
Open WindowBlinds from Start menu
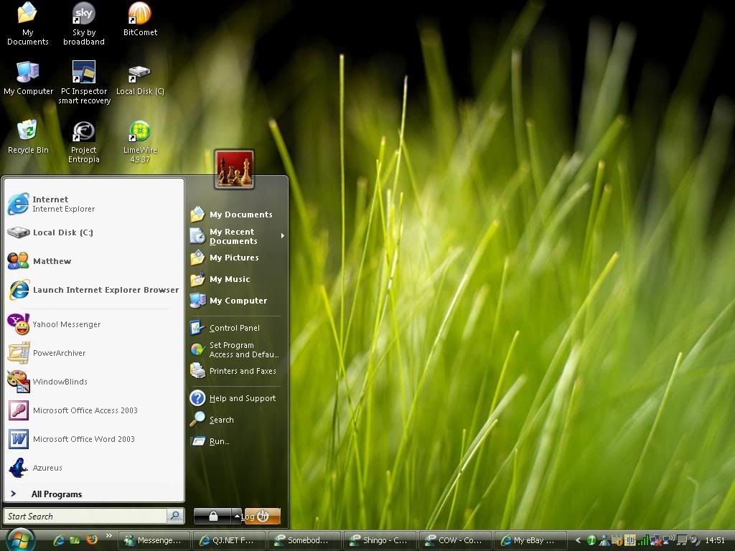pos(94,382)
